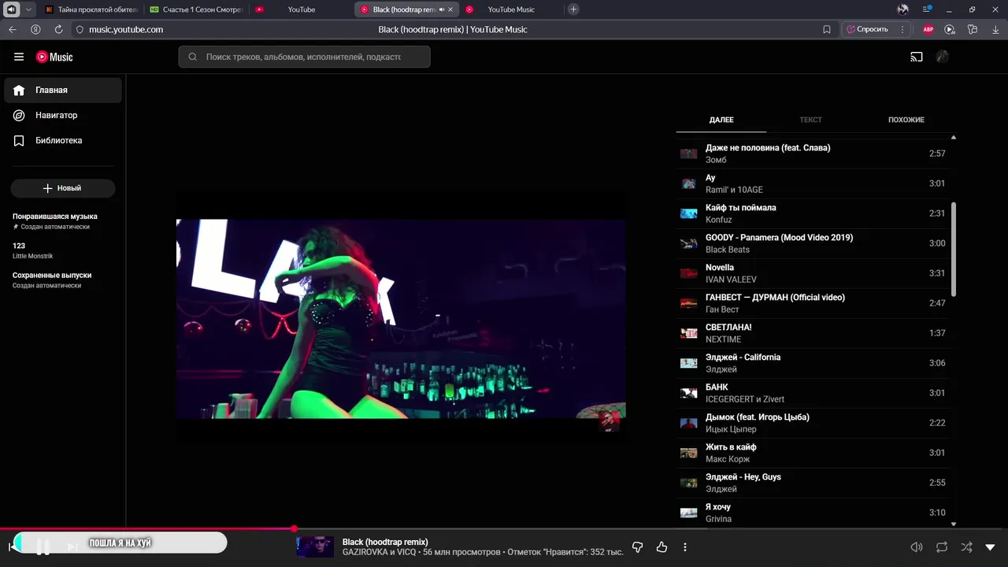Open the account avatar menu
This screenshot has height=567, width=1008.
[x=942, y=57]
